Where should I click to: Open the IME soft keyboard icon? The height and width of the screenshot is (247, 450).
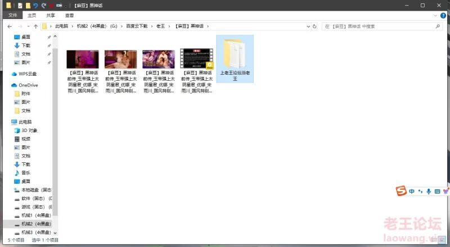click(x=437, y=191)
